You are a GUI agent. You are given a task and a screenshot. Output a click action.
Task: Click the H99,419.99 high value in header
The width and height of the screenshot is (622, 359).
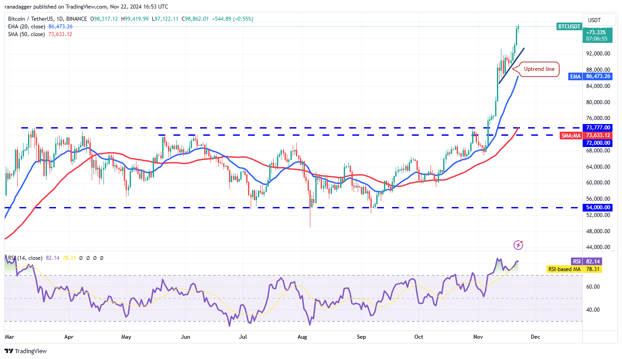(x=136, y=19)
